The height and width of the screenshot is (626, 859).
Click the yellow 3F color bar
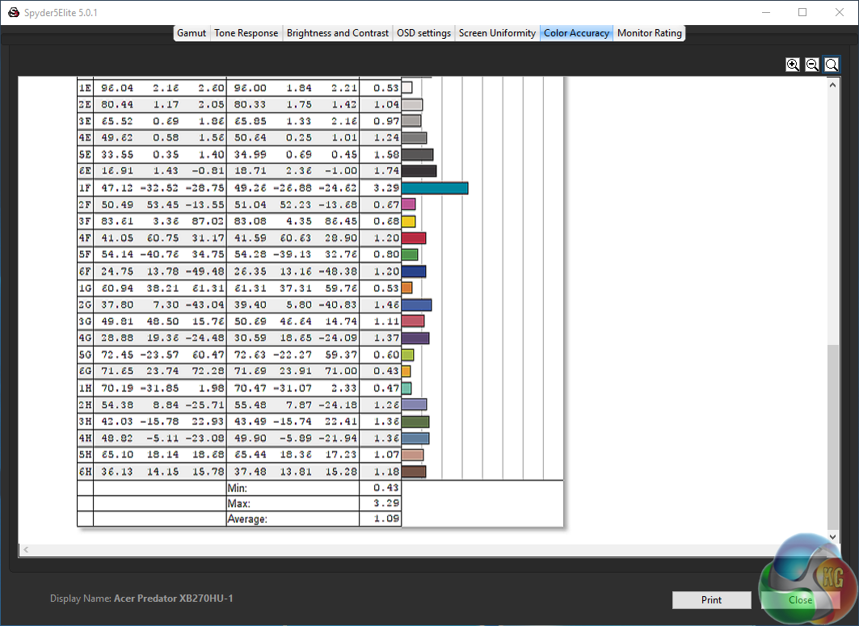(409, 221)
